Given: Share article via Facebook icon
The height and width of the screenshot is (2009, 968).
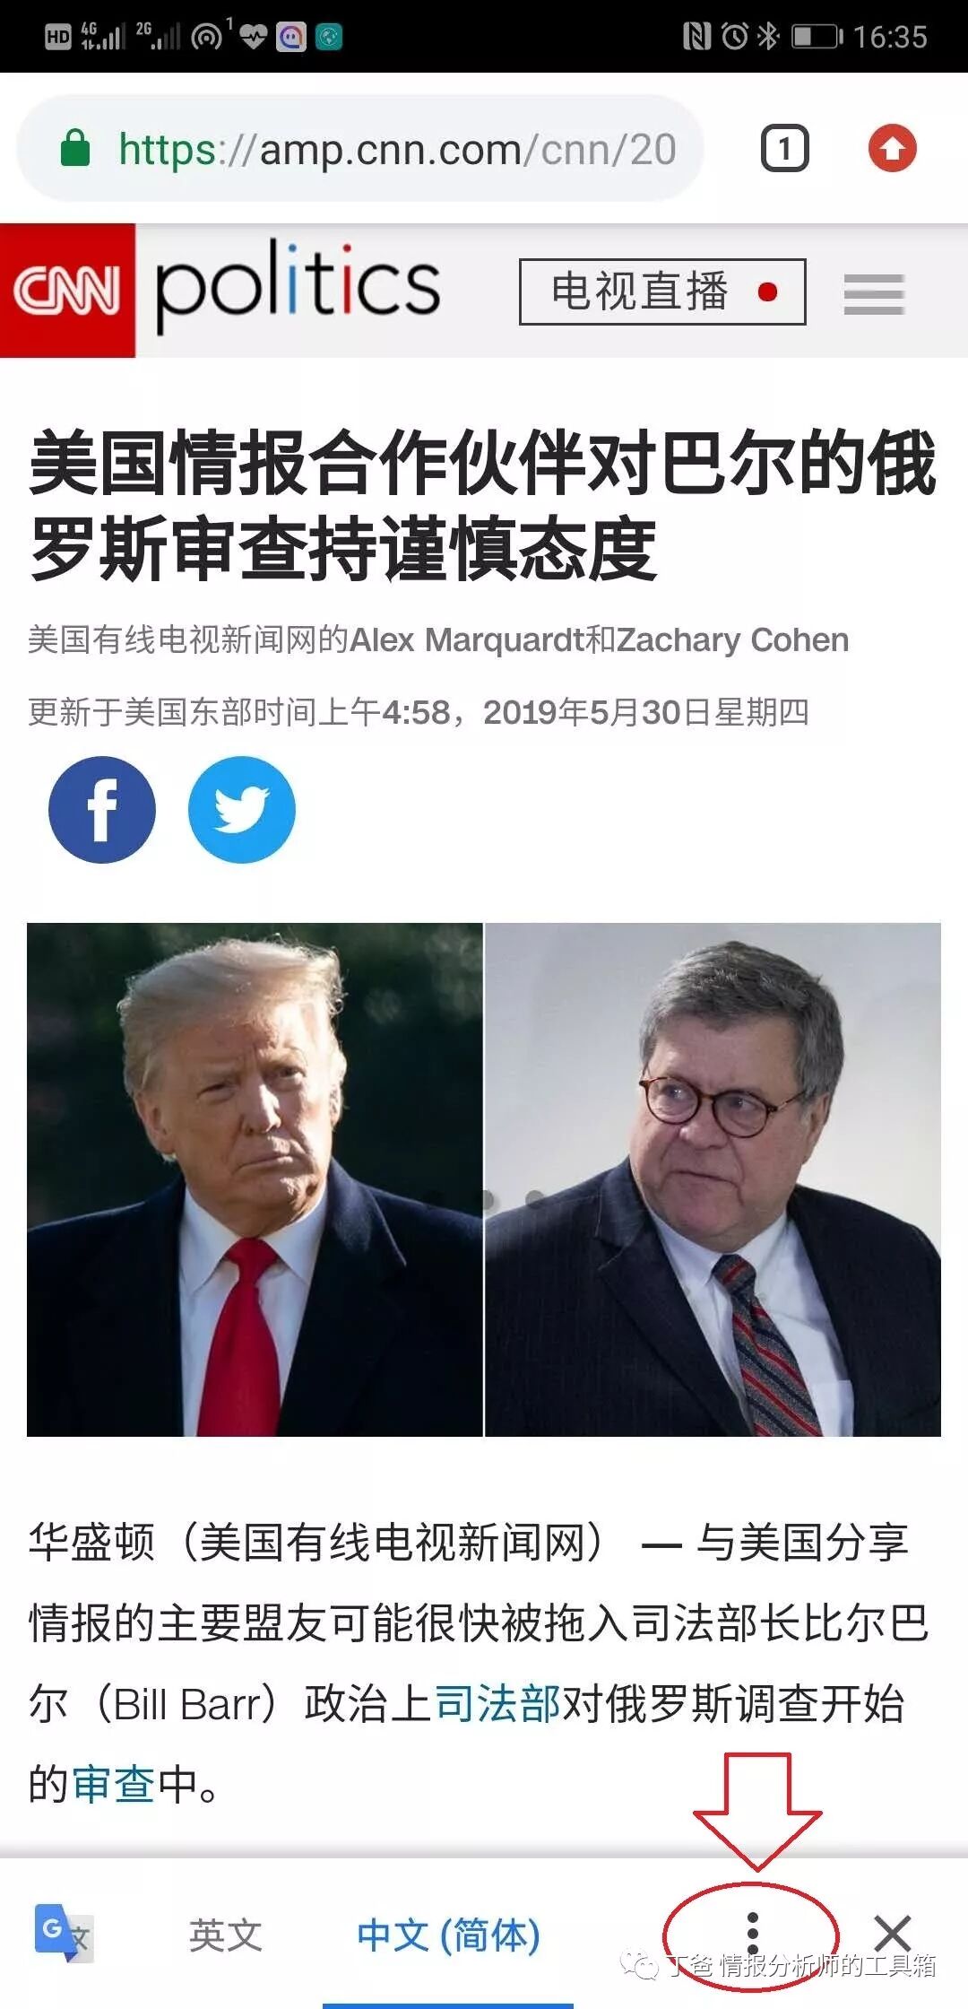Looking at the screenshot, I should pos(102,809).
